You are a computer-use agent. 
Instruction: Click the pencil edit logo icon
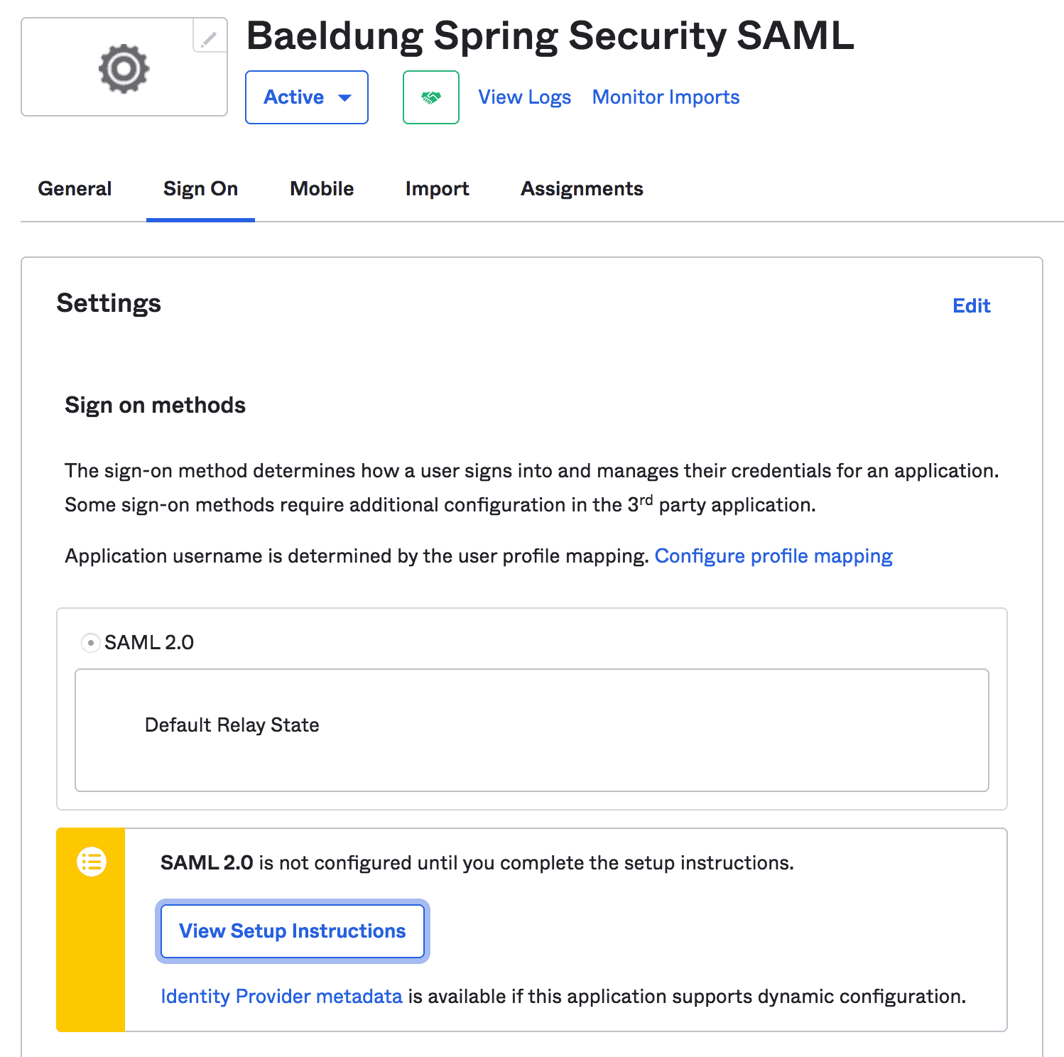point(209,40)
